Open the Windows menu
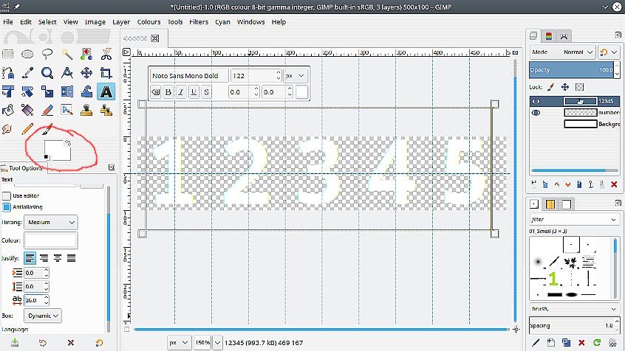 (x=250, y=22)
